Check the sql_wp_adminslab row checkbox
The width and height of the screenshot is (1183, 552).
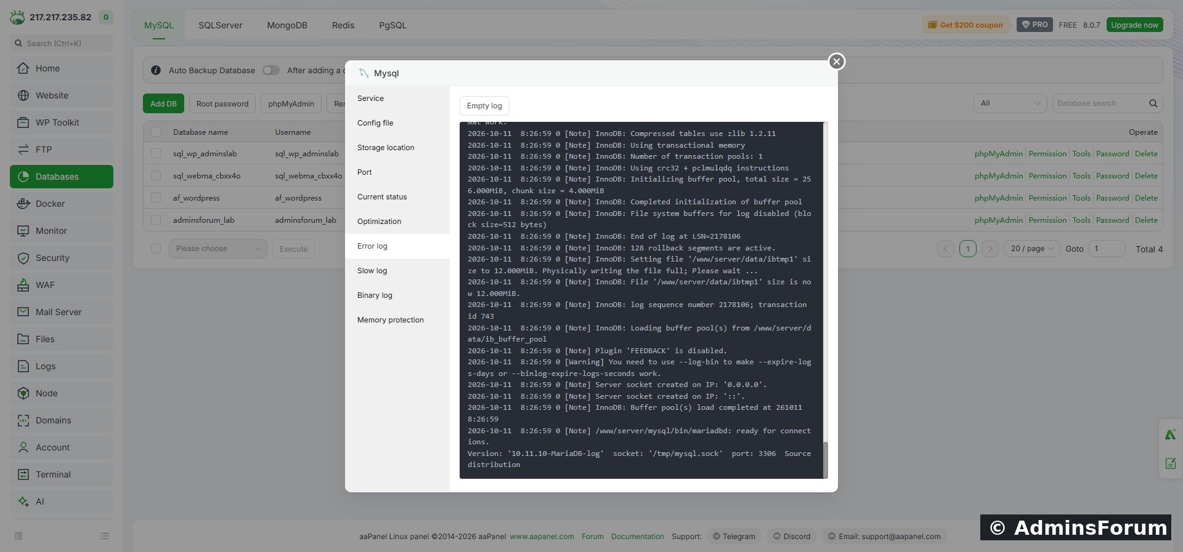pos(156,154)
